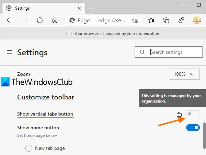This screenshot has height=155, width=206.
Task: Add this page to favorites star icon
Action: [135, 21]
